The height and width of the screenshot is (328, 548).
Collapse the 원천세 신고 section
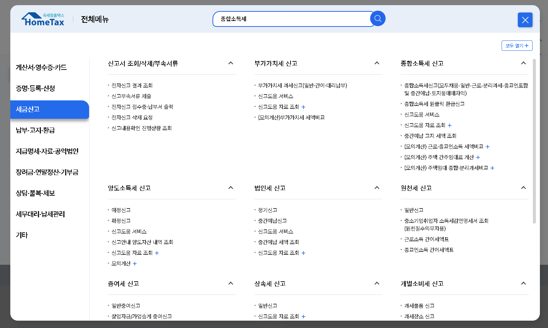[523, 188]
